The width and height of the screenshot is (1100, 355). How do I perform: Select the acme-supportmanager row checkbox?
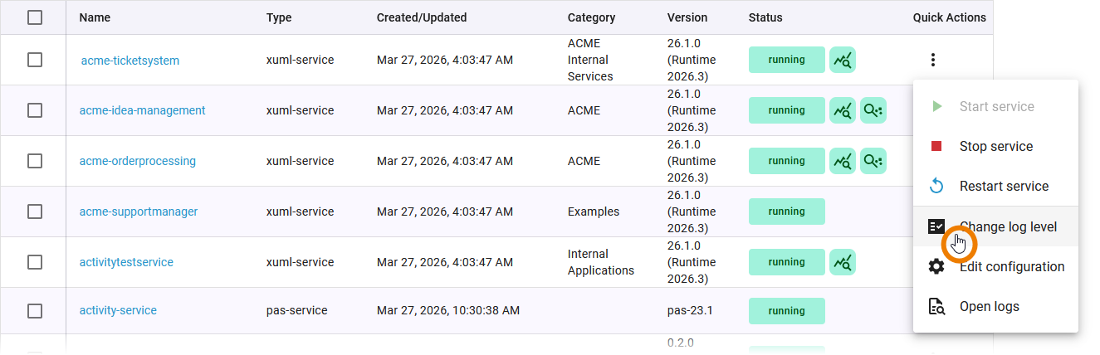tap(35, 212)
